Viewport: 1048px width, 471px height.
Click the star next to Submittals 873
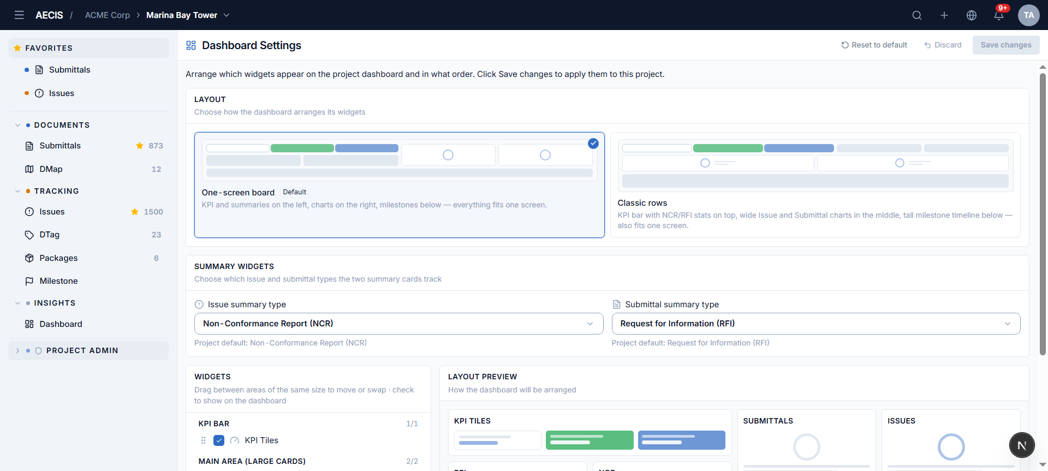pyautogui.click(x=140, y=146)
